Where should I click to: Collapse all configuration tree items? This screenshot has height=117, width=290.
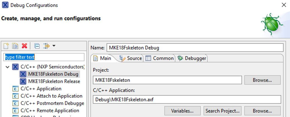[37, 46]
